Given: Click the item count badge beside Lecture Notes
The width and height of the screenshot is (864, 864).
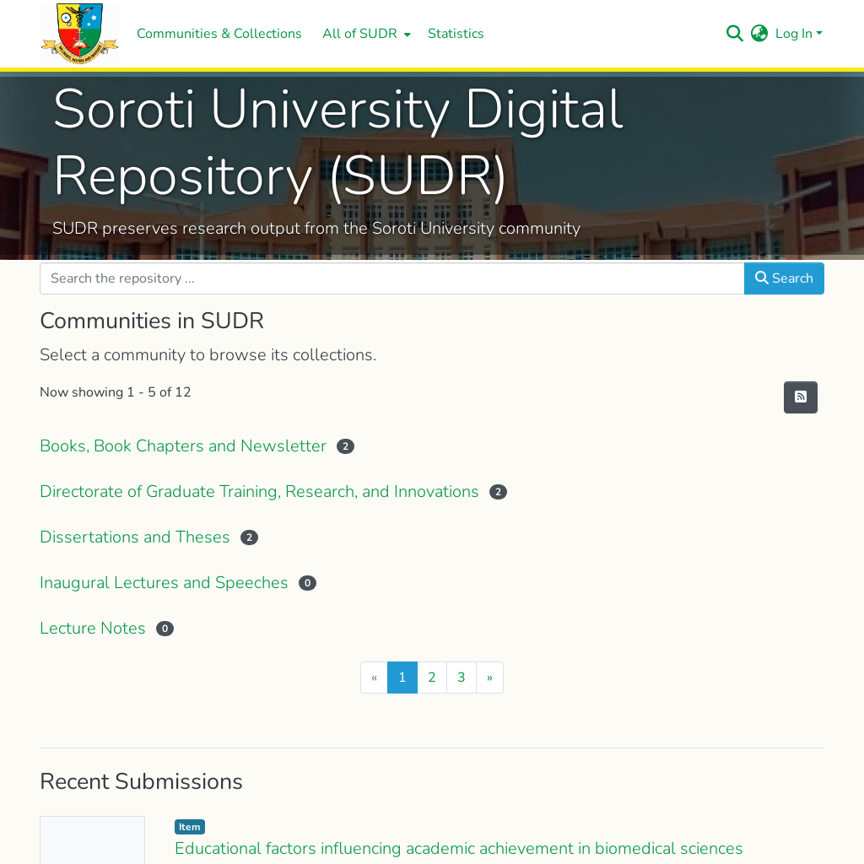Looking at the screenshot, I should pos(165,629).
